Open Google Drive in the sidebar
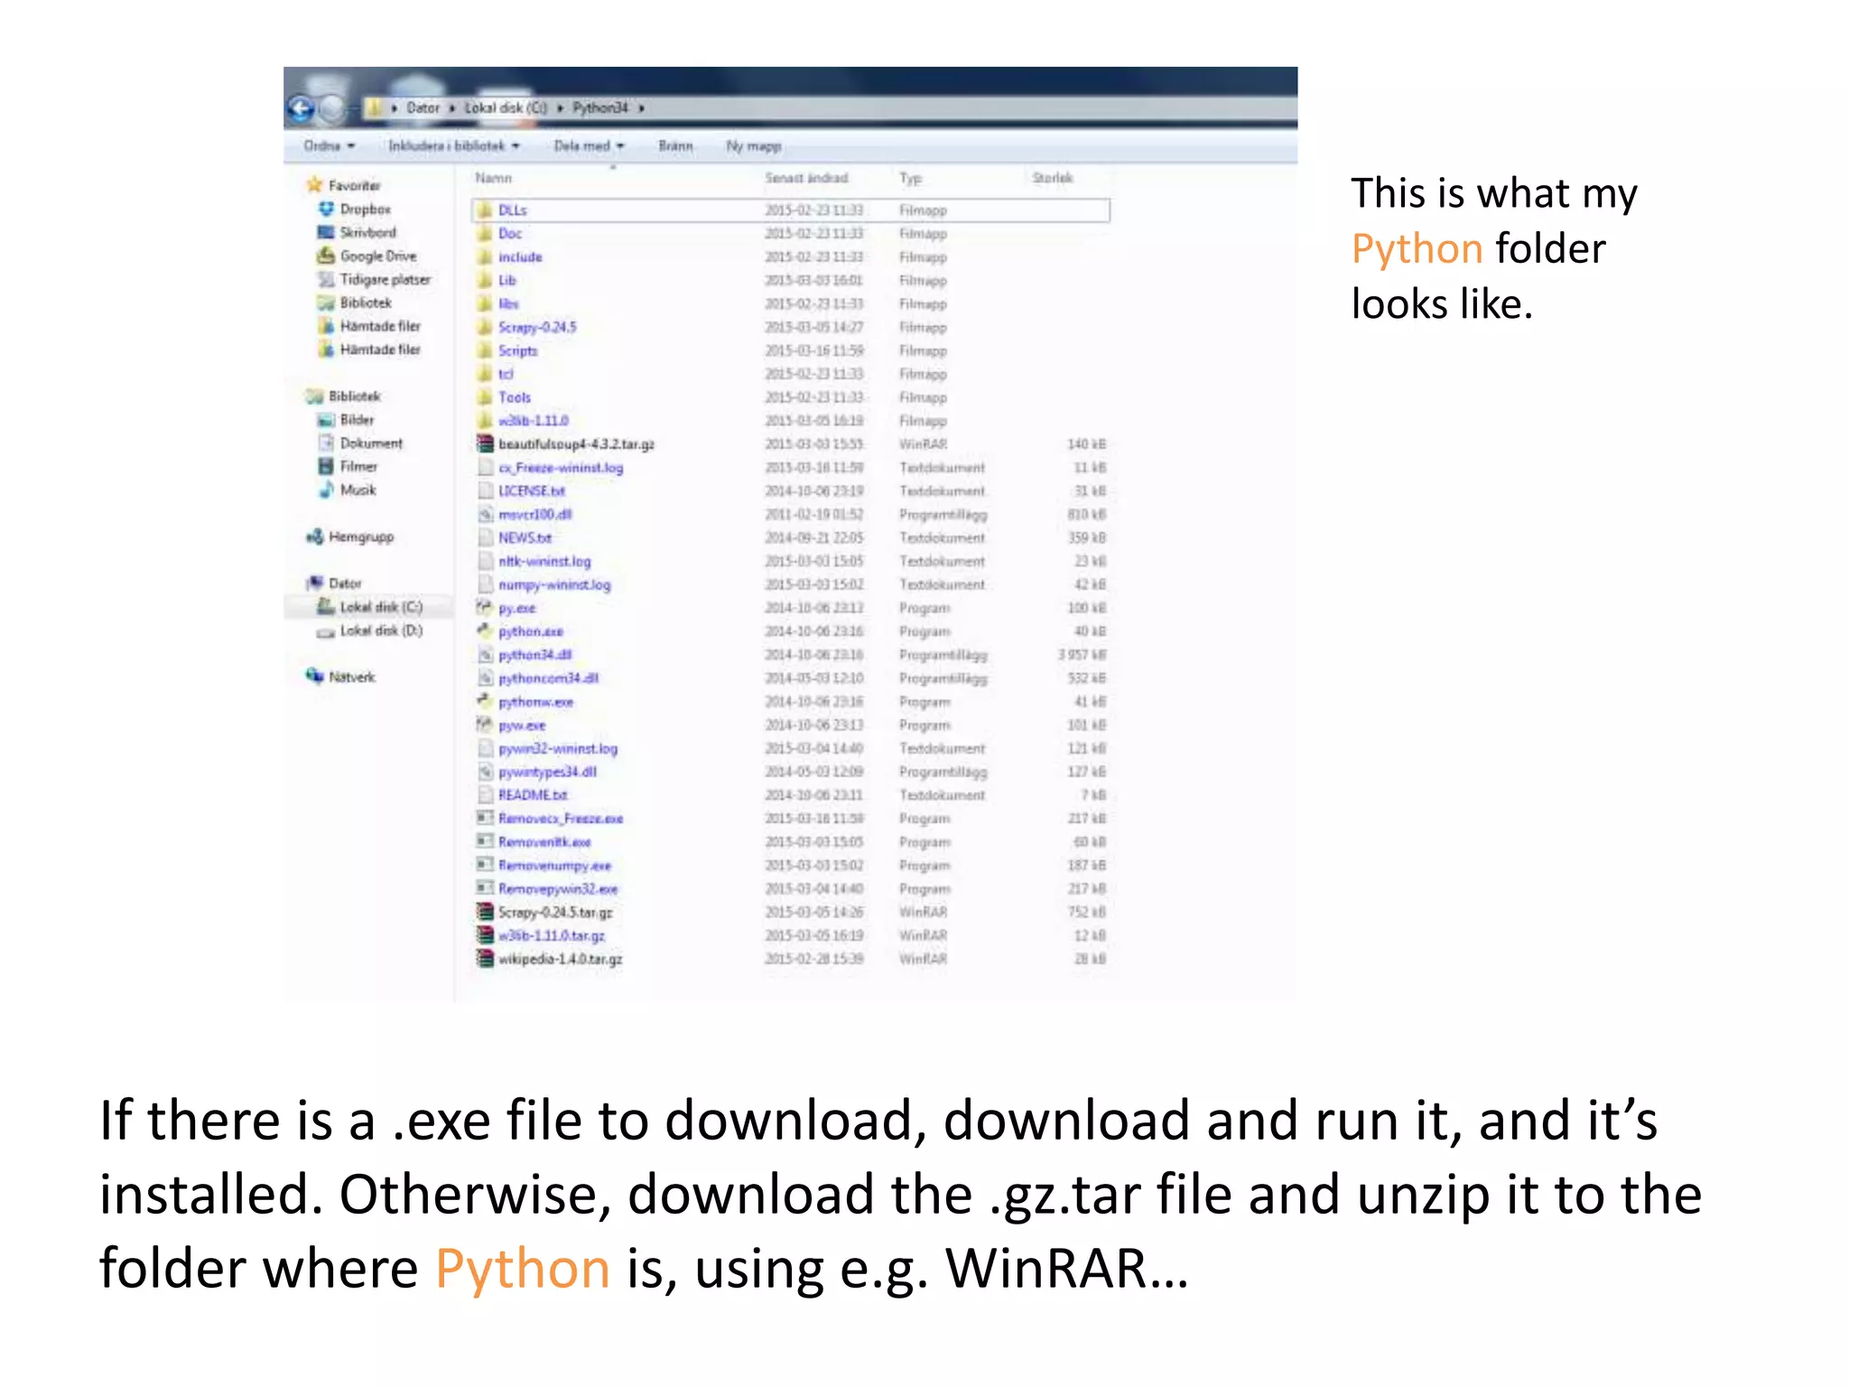This screenshot has width=1849, height=1387. pyautogui.click(x=367, y=256)
